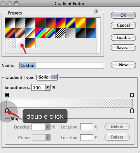Click the gradient Name text field
This screenshot has height=153, width=140.
pos(62,65)
